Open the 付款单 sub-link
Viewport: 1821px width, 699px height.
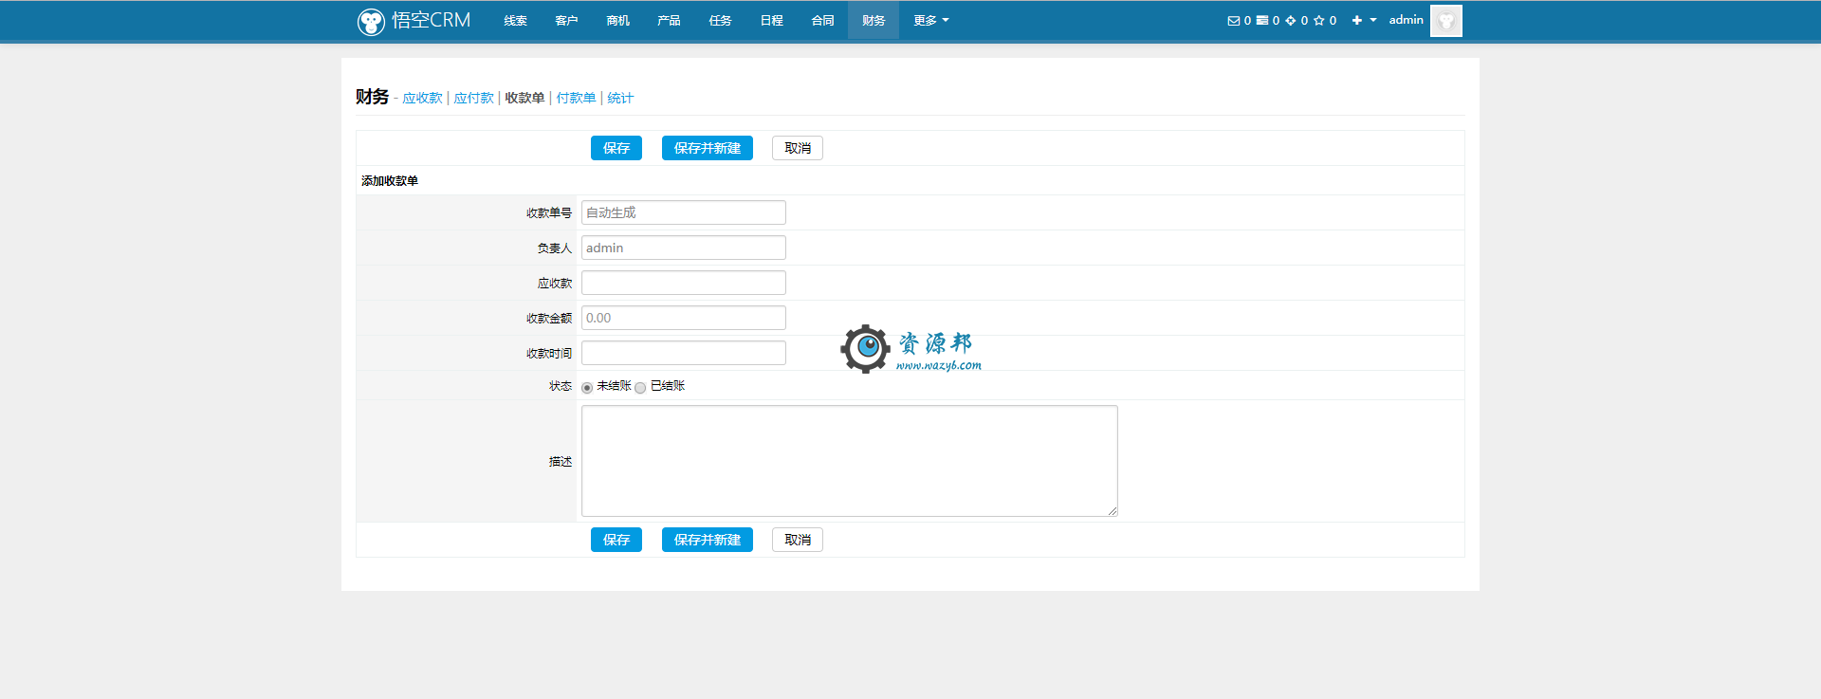point(576,98)
